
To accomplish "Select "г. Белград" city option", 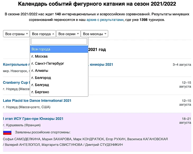I will click(59, 85).
